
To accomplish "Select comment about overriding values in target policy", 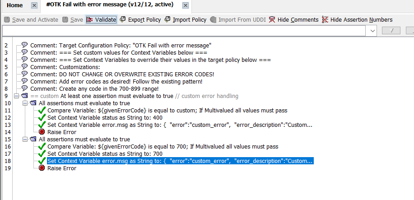I will pyautogui.click(x=150, y=60).
